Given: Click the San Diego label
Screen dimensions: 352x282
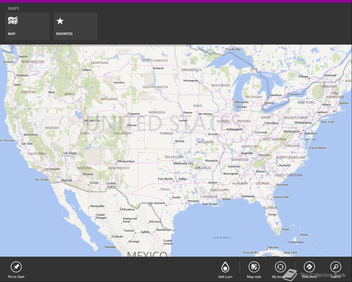Looking at the screenshot, I should [42, 179].
